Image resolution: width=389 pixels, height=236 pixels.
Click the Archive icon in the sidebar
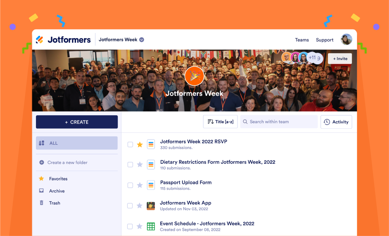click(42, 191)
